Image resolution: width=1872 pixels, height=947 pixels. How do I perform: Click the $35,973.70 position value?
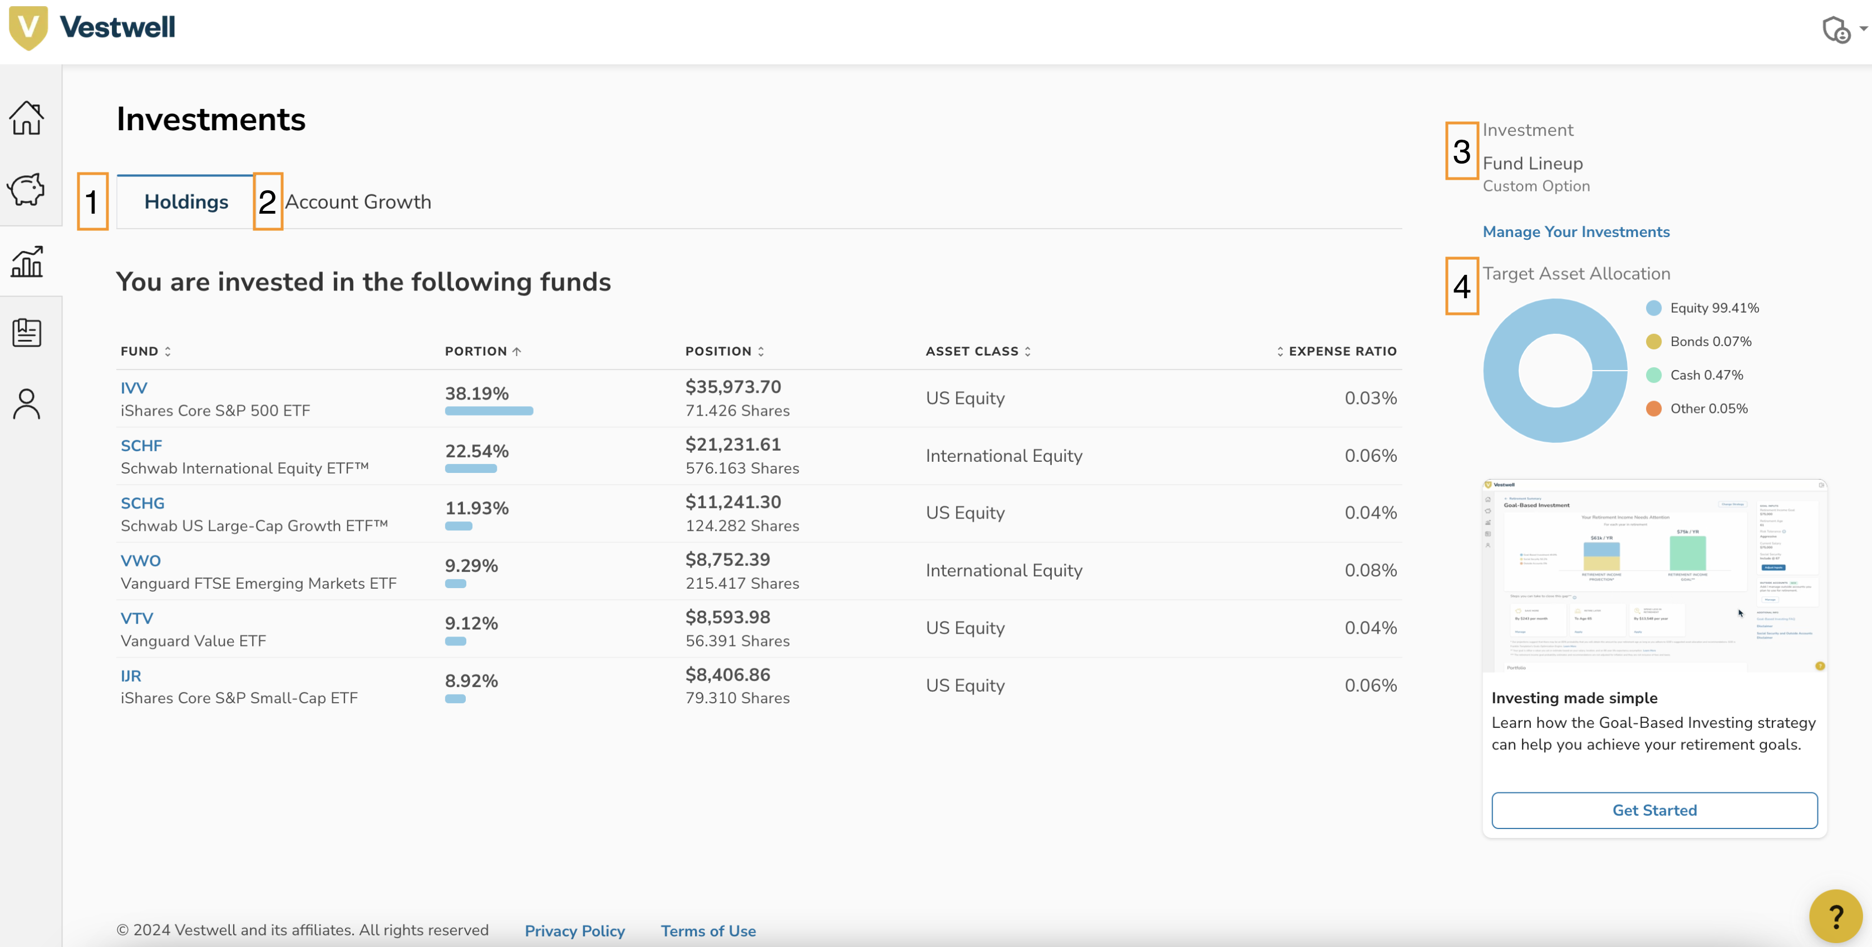[733, 387]
